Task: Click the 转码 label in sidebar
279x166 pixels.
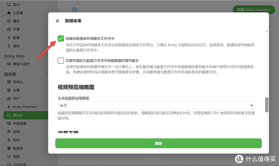Action: coord(16,140)
